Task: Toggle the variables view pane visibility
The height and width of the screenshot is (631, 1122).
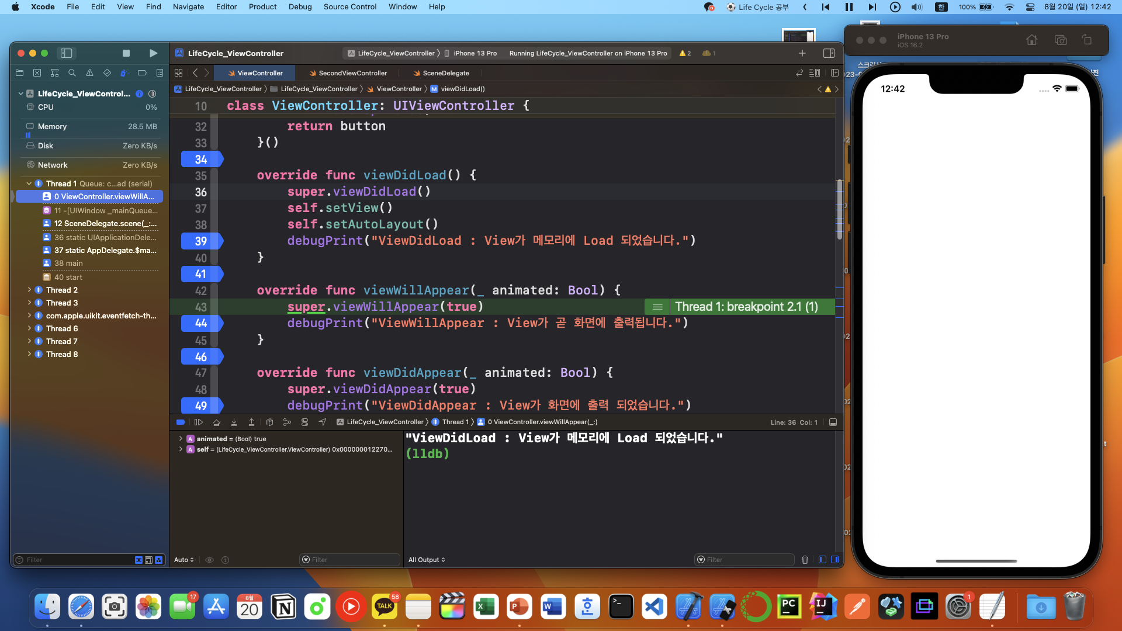Action: pos(822,560)
